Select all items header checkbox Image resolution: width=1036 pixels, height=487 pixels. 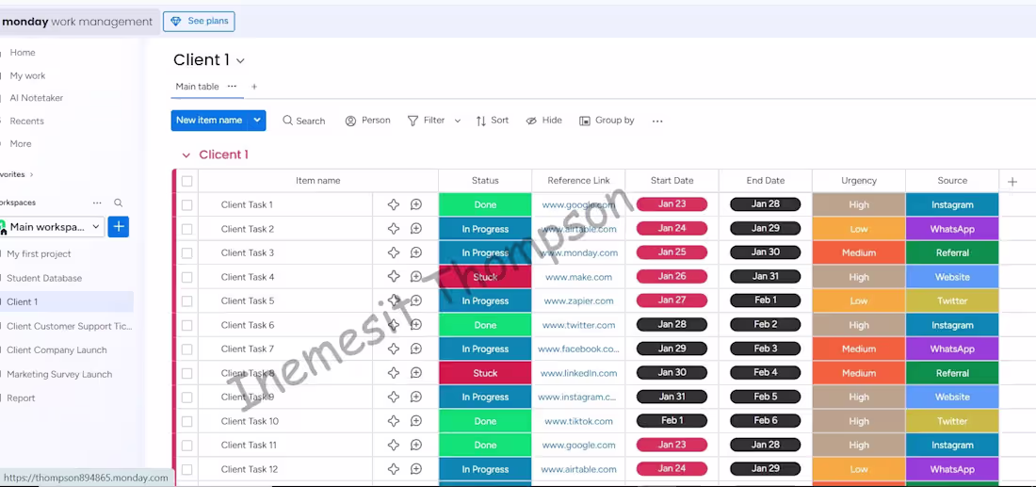coord(187,181)
